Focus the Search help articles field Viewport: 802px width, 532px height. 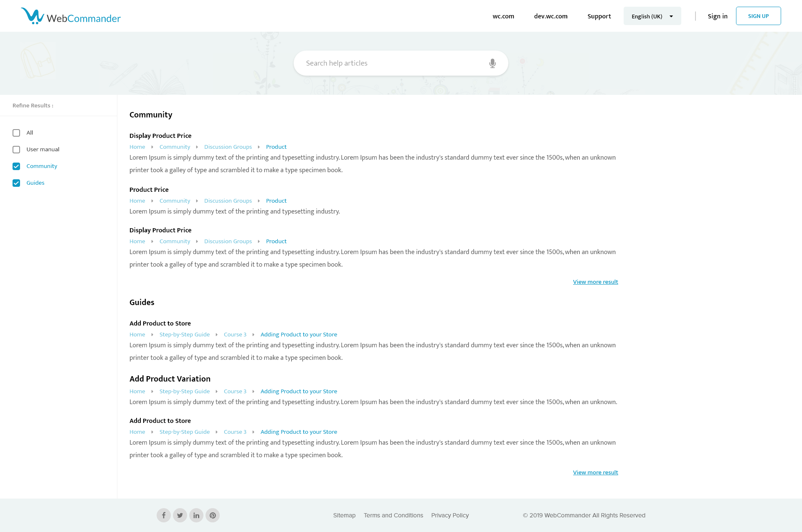tap(393, 63)
